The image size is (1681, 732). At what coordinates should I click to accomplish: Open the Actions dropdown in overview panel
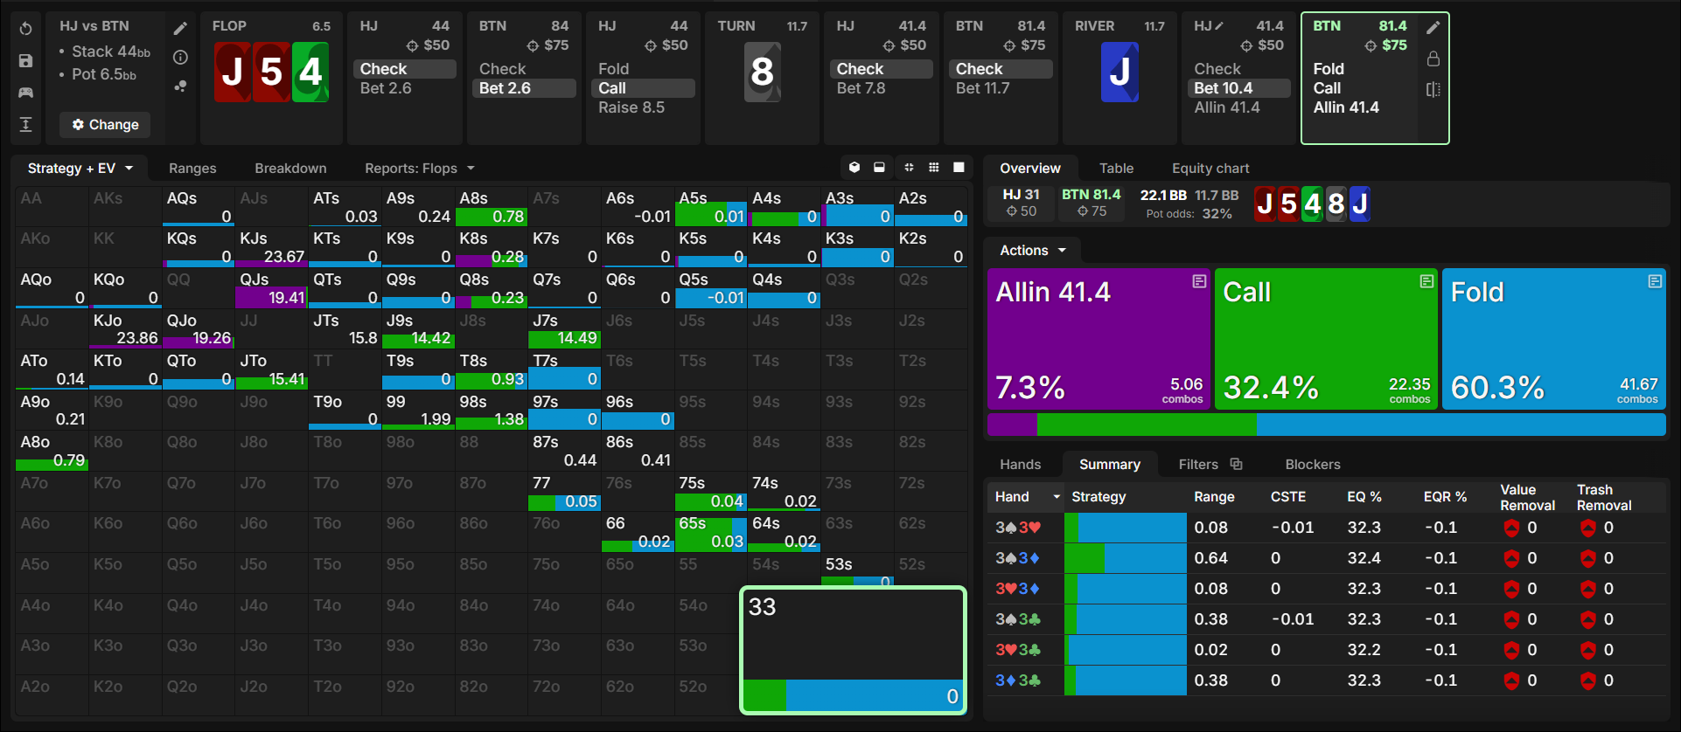1033,251
